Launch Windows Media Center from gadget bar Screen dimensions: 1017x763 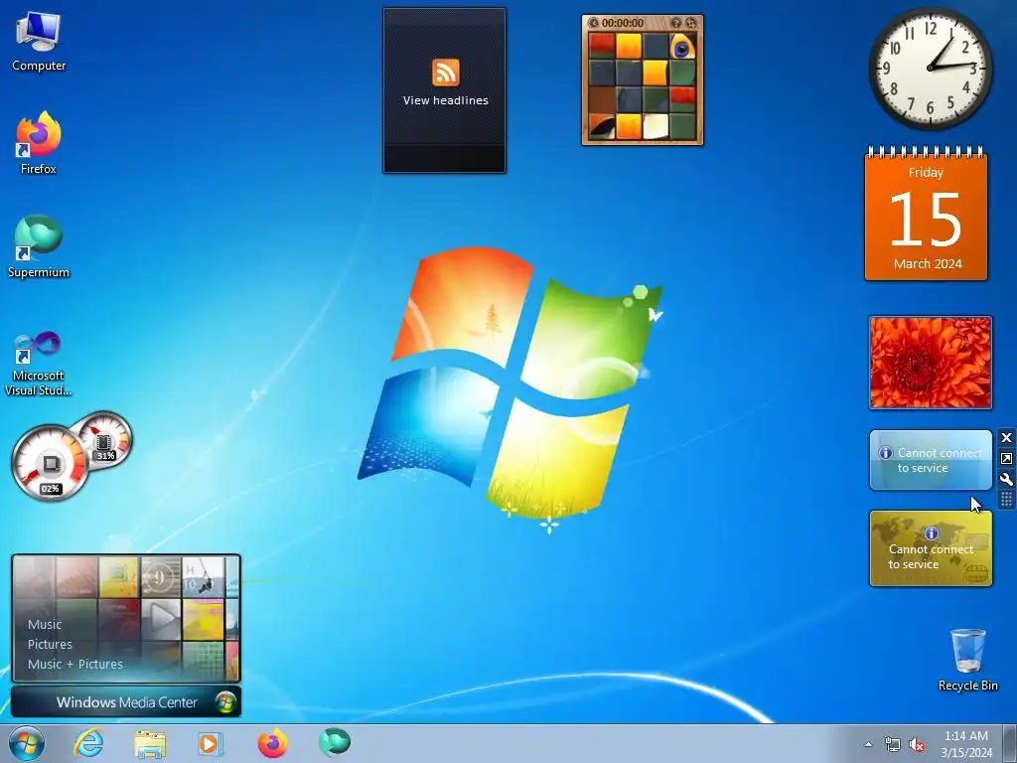[126, 702]
